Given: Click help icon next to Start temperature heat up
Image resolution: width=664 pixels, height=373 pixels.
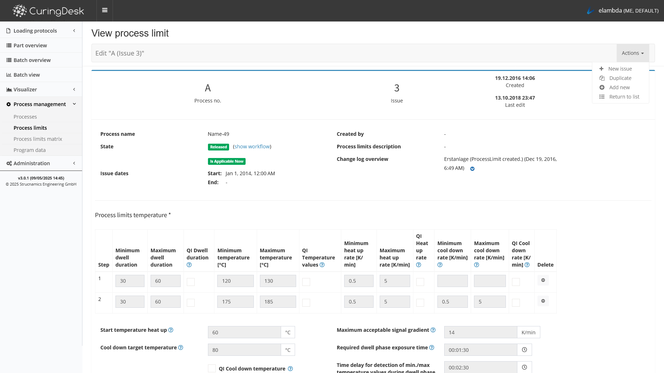Looking at the screenshot, I should click(x=171, y=330).
